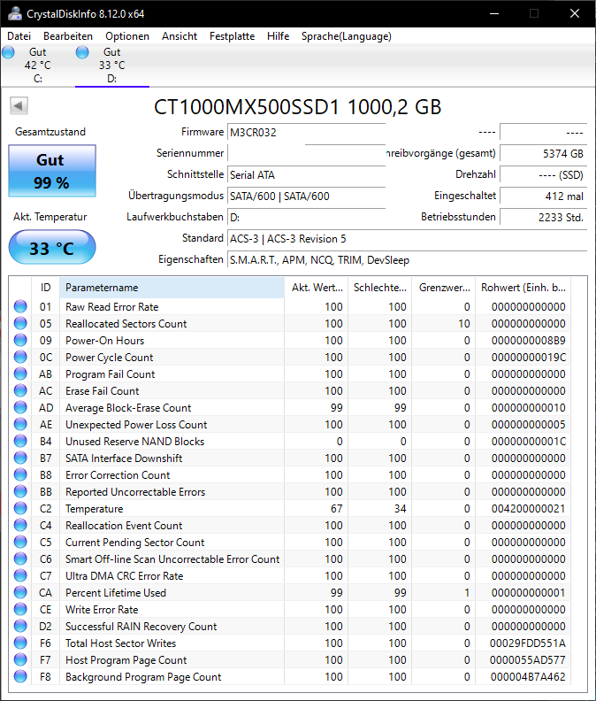Click raw value 0000000008B9 in Power-On Hours
Screen dimensions: 596x701
point(529,340)
